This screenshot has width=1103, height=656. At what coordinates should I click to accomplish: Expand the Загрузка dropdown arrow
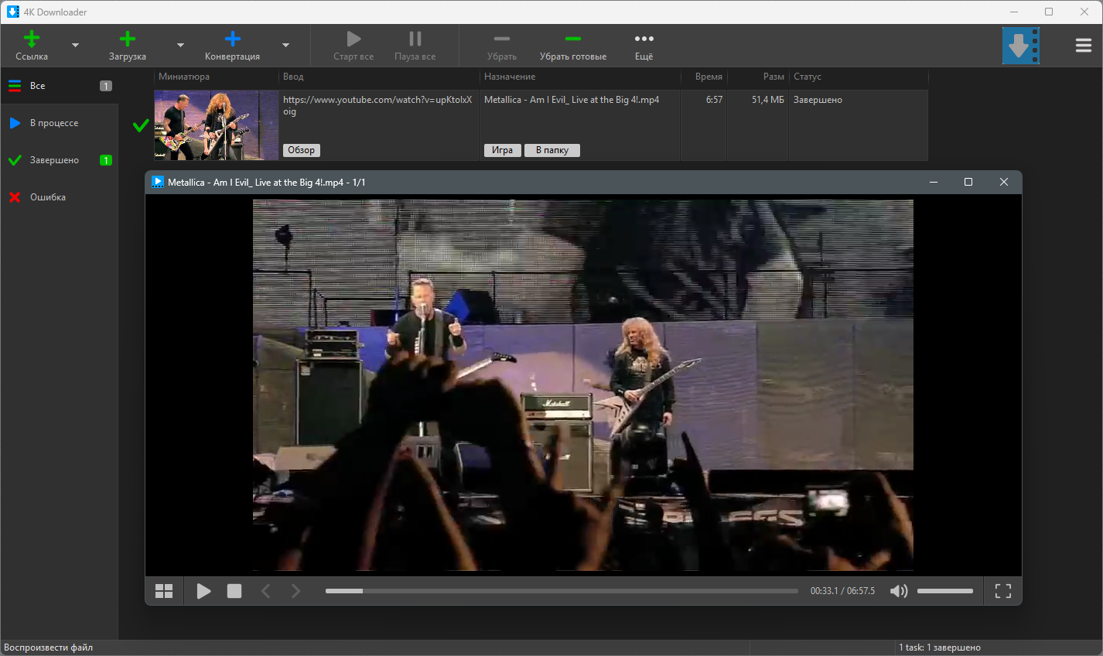[x=180, y=45]
